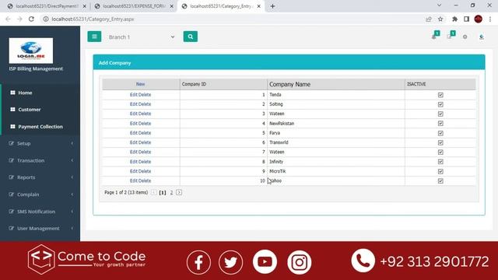This screenshot has width=498, height=280.
Task: Click the SMS Notification edit icon
Action: coord(12,212)
